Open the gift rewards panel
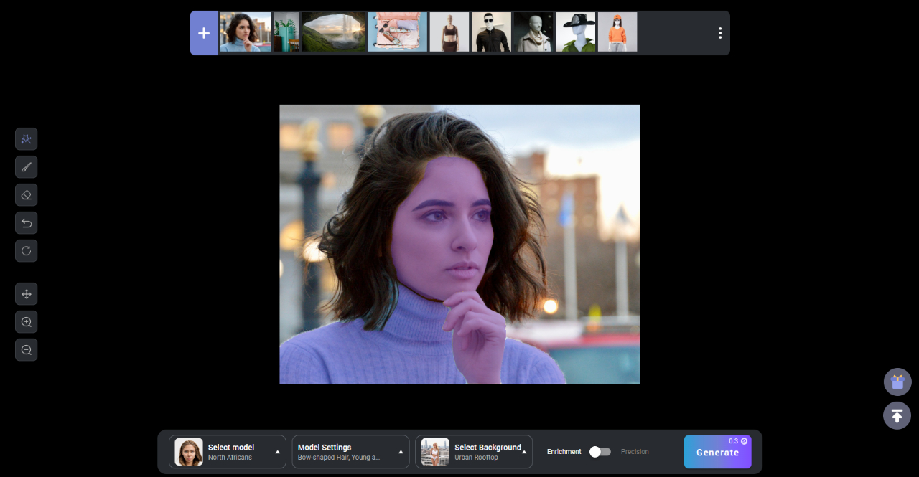Screen dimensions: 919x477 (897, 382)
